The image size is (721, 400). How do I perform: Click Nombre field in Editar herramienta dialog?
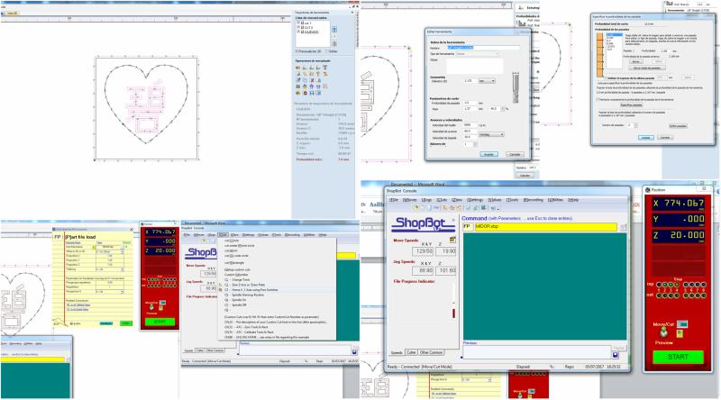(483, 48)
